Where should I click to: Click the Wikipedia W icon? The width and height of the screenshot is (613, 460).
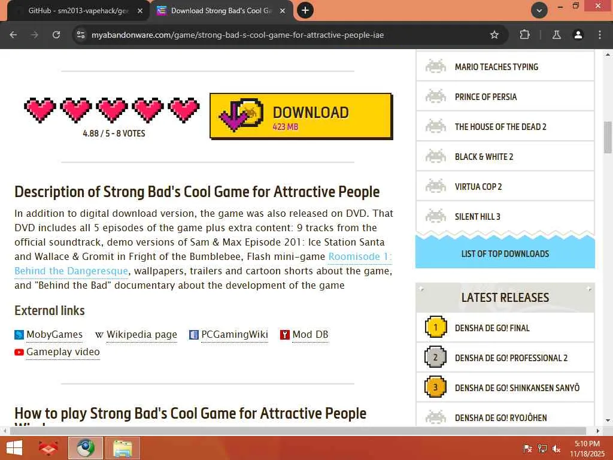[x=99, y=335]
